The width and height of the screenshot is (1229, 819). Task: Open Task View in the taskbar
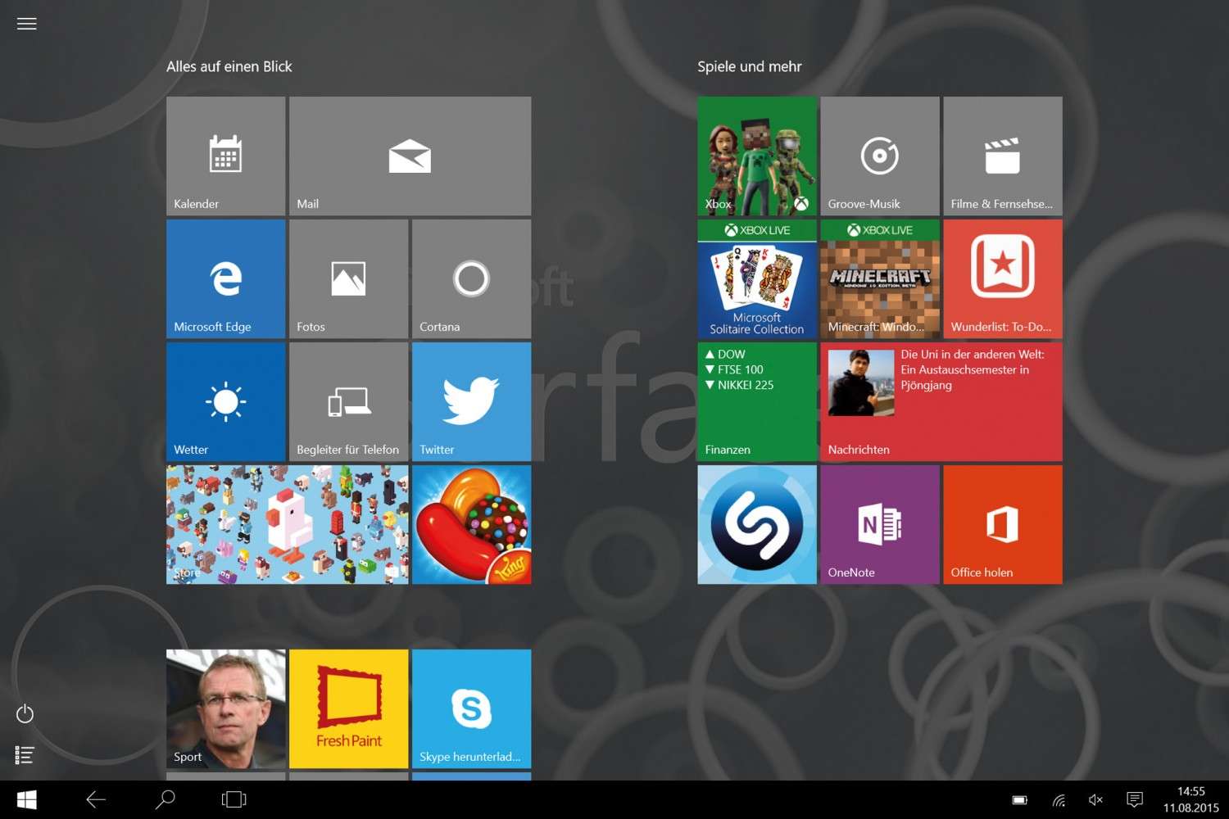click(234, 799)
